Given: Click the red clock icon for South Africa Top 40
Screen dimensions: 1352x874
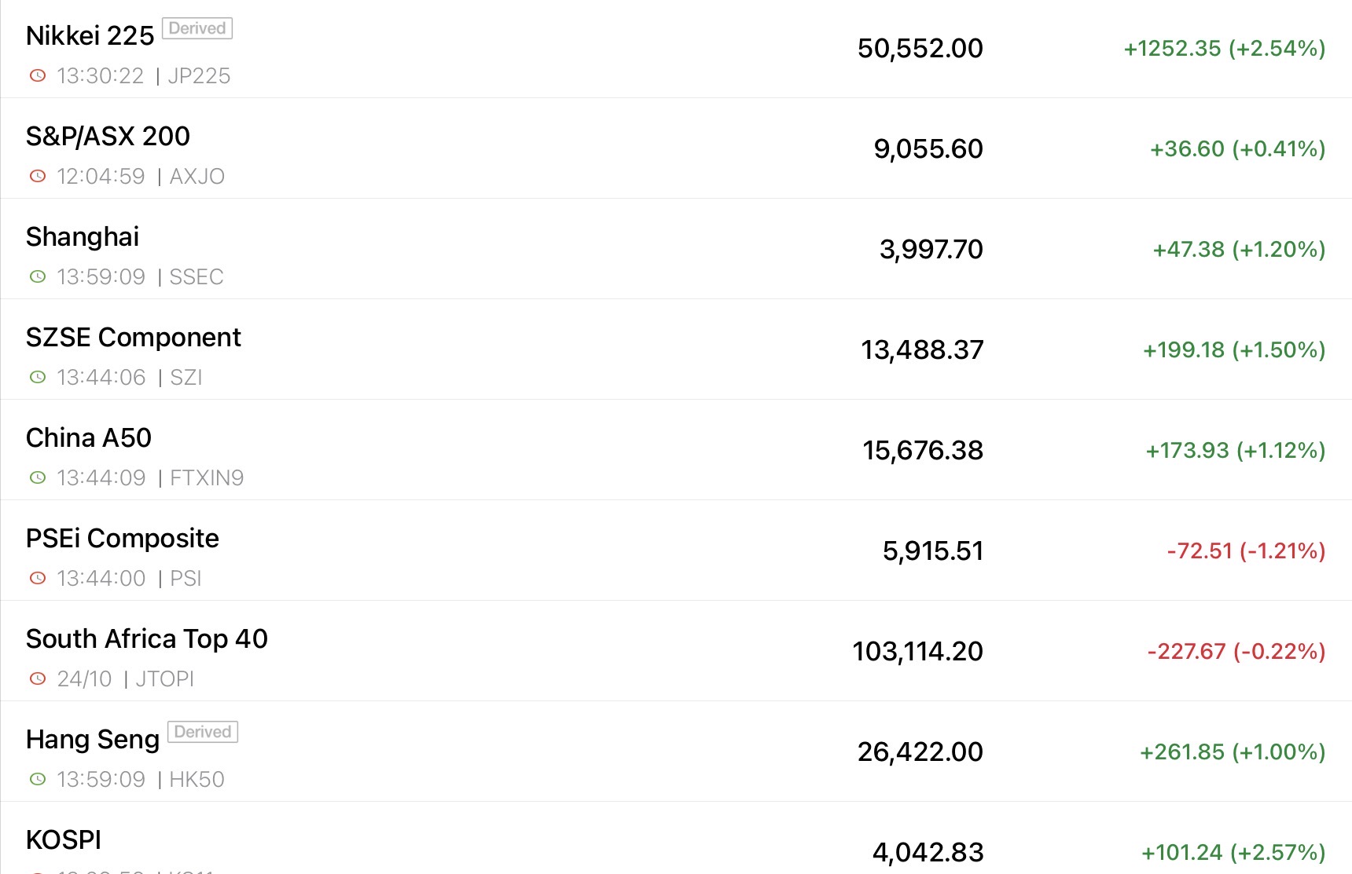Looking at the screenshot, I should (x=38, y=679).
